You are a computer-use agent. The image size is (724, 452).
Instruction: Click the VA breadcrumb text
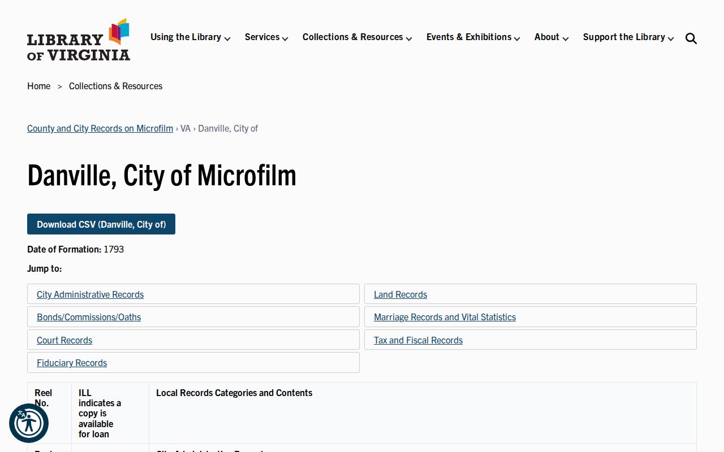point(186,128)
